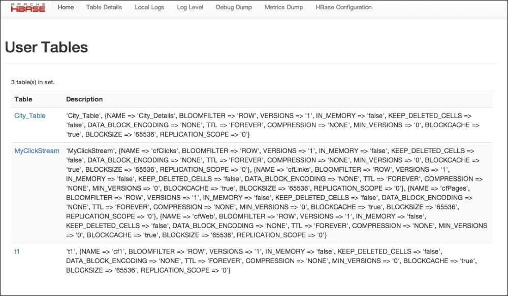Viewport: 508px width, 296px height.
Task: Go to the Home tab
Action: (x=66, y=7)
